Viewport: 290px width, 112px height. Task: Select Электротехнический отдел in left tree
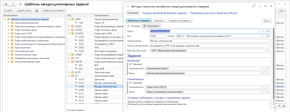tap(28, 62)
